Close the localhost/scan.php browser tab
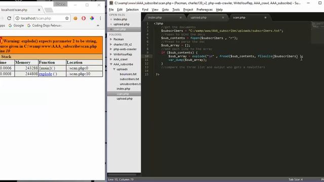 tap(39, 10)
